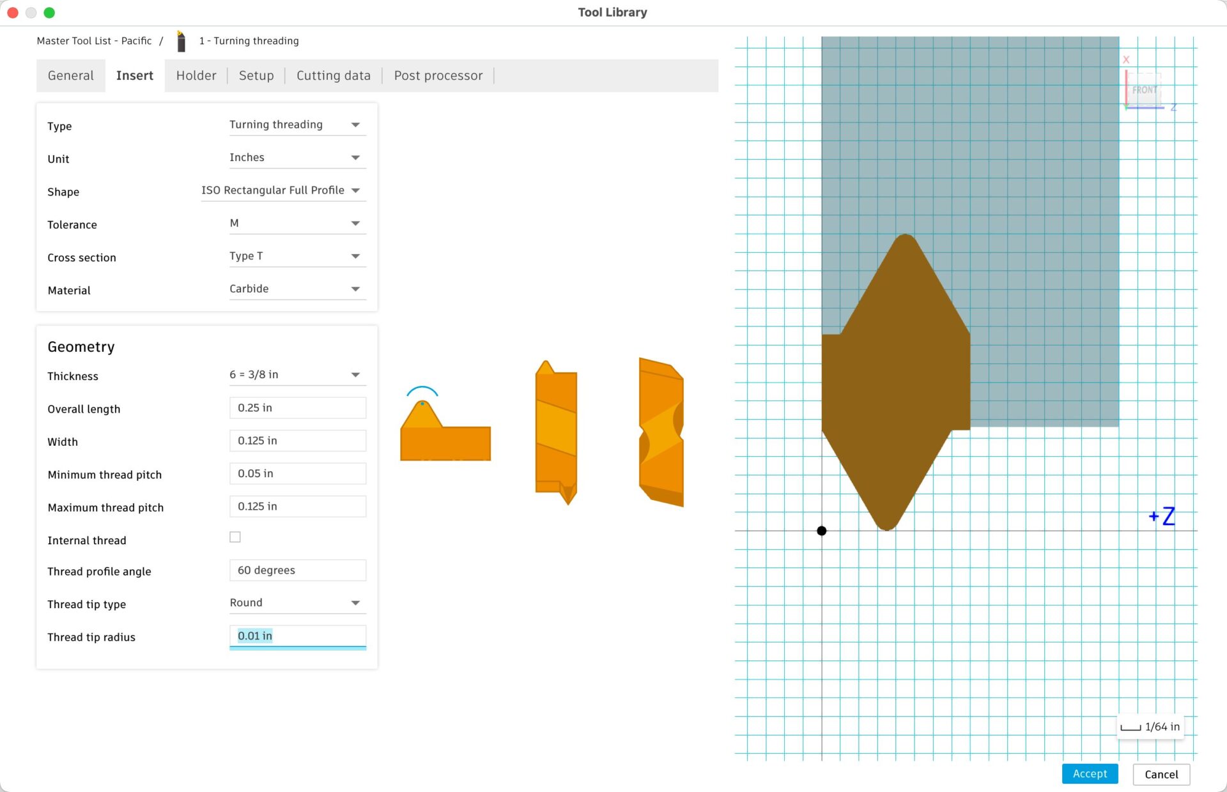Click the origin point marker on the grid
Viewport: 1227px width, 792px height.
822,531
